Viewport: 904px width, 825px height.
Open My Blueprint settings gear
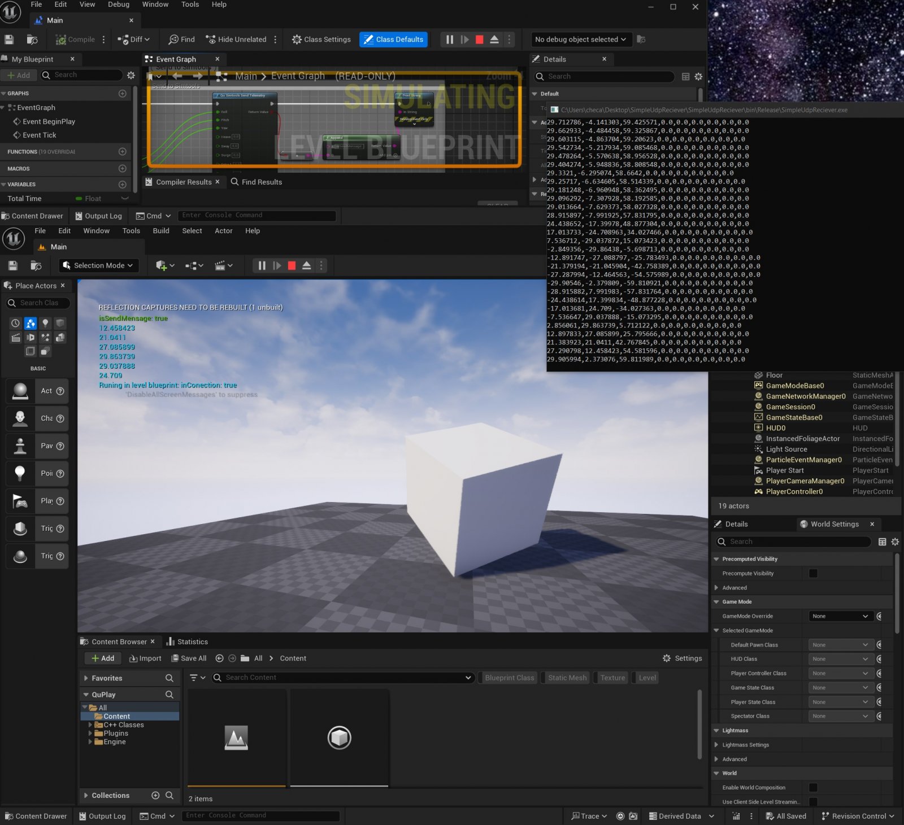coord(131,75)
